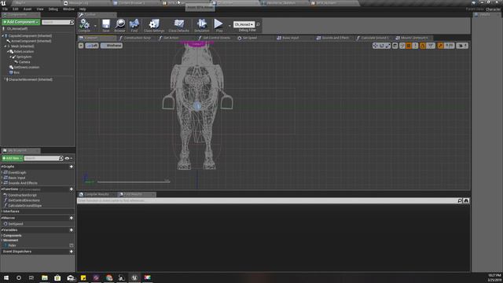The height and width of the screenshot is (283, 503).
Task: Add new macro with plus icon
Action: 72,218
